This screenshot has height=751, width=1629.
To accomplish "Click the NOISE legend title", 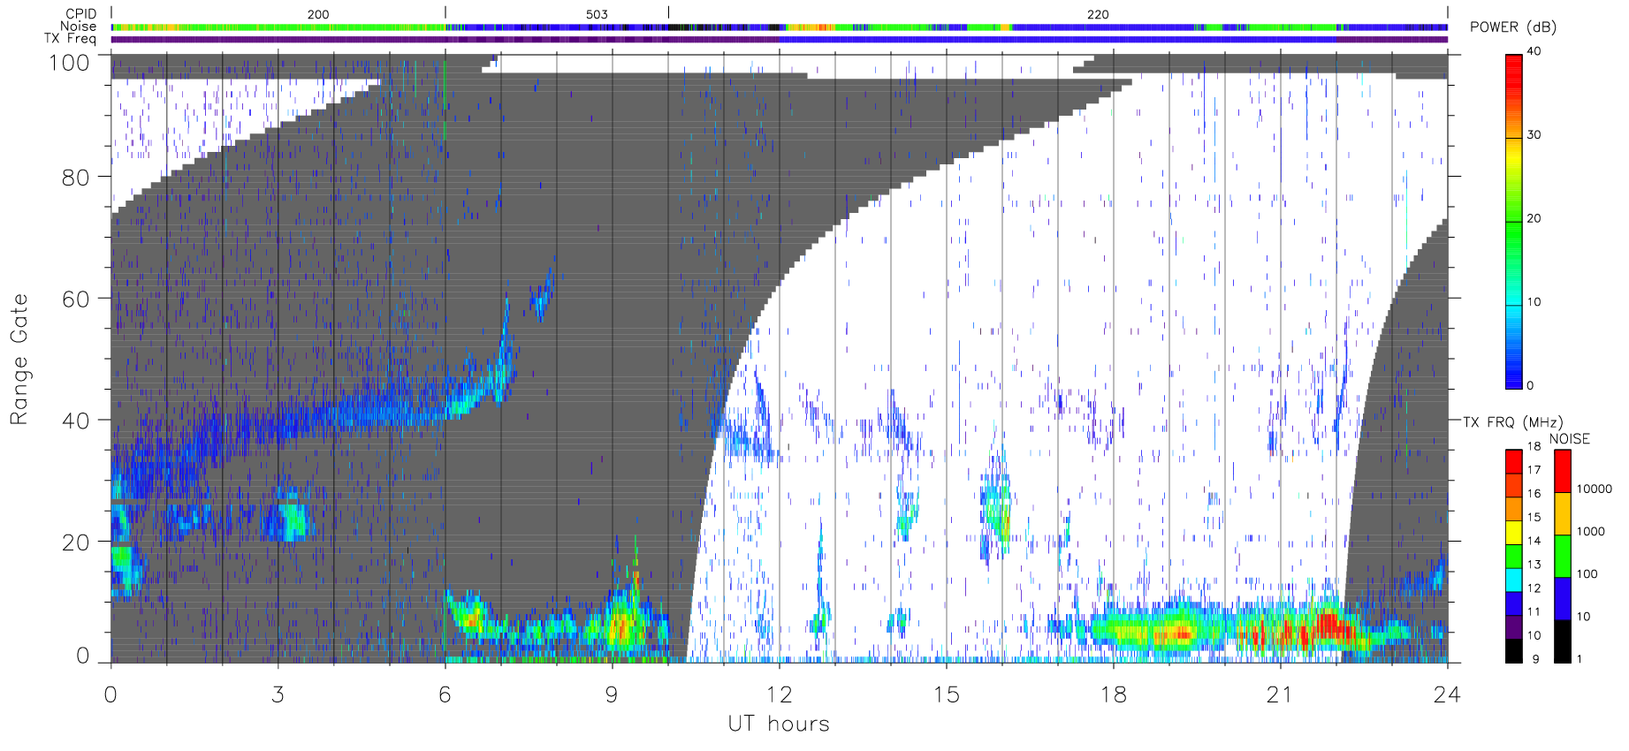I will [x=1570, y=439].
